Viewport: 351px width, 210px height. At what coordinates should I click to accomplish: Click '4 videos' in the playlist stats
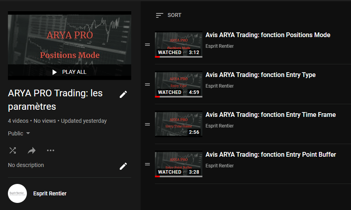(x=18, y=121)
